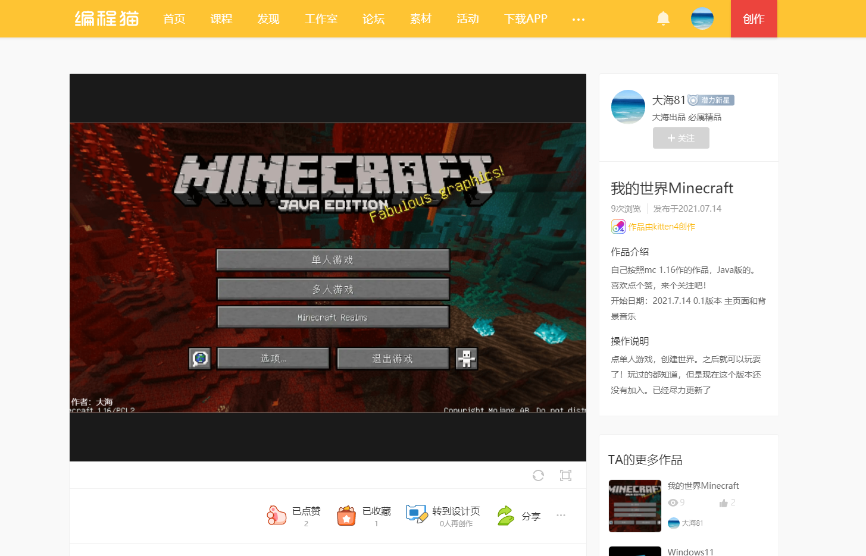The image size is (866, 556).
Task: Go to 首页 in navigation
Action: pos(174,19)
